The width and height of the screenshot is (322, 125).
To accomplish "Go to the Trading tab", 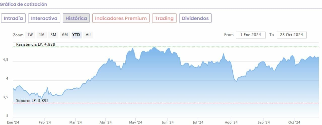I will [164, 18].
